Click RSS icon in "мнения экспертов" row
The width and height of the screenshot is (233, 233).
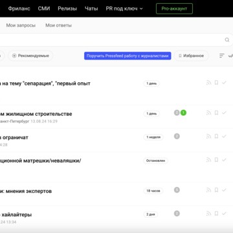coord(208,190)
